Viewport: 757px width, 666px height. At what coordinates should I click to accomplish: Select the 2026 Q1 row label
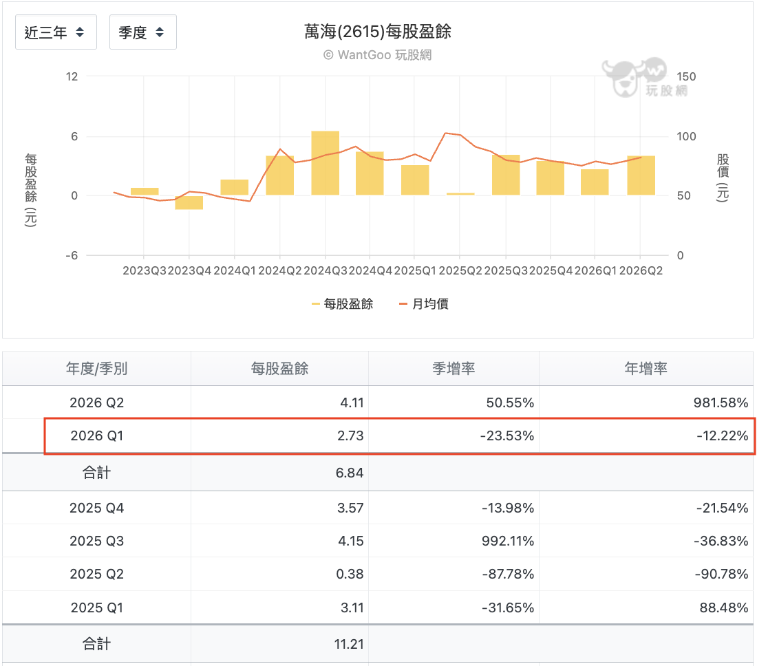click(x=96, y=436)
